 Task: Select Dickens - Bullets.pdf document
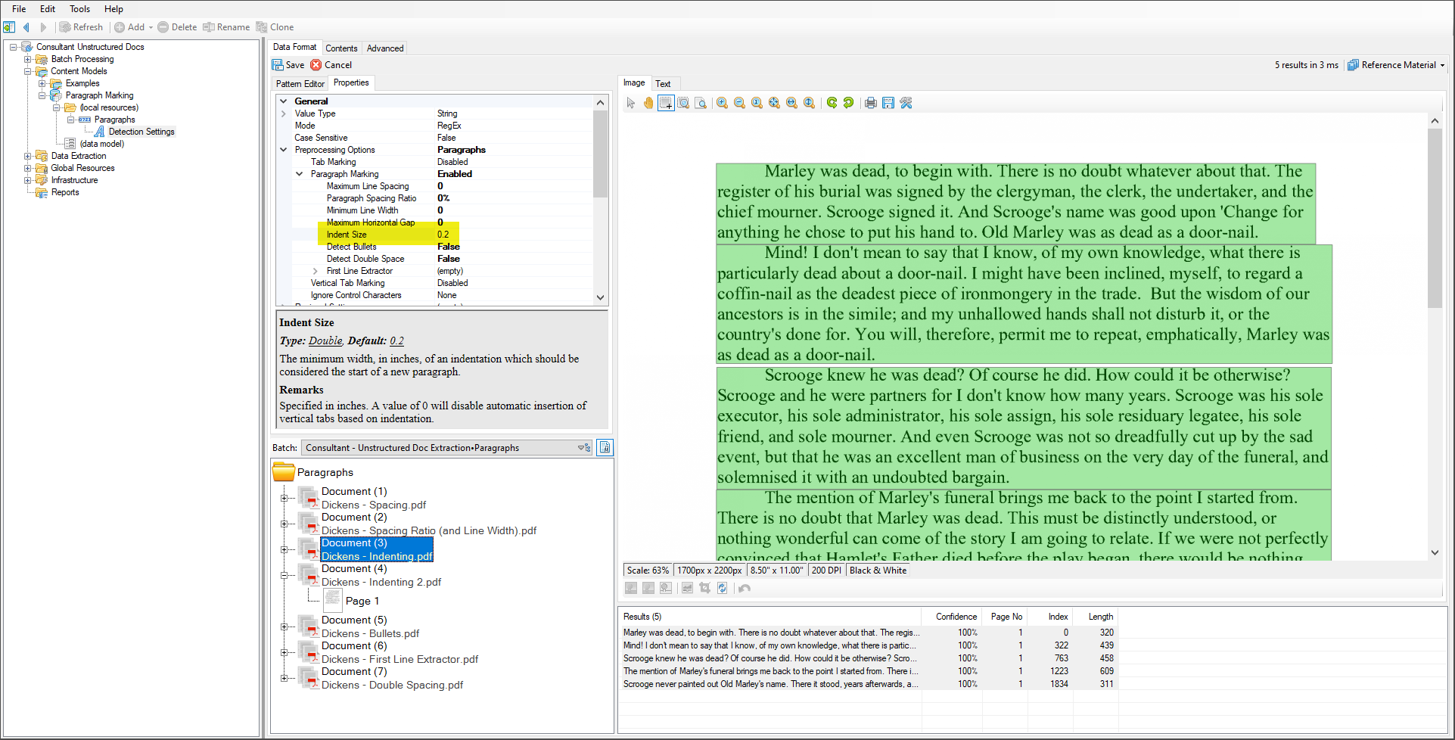[370, 633]
